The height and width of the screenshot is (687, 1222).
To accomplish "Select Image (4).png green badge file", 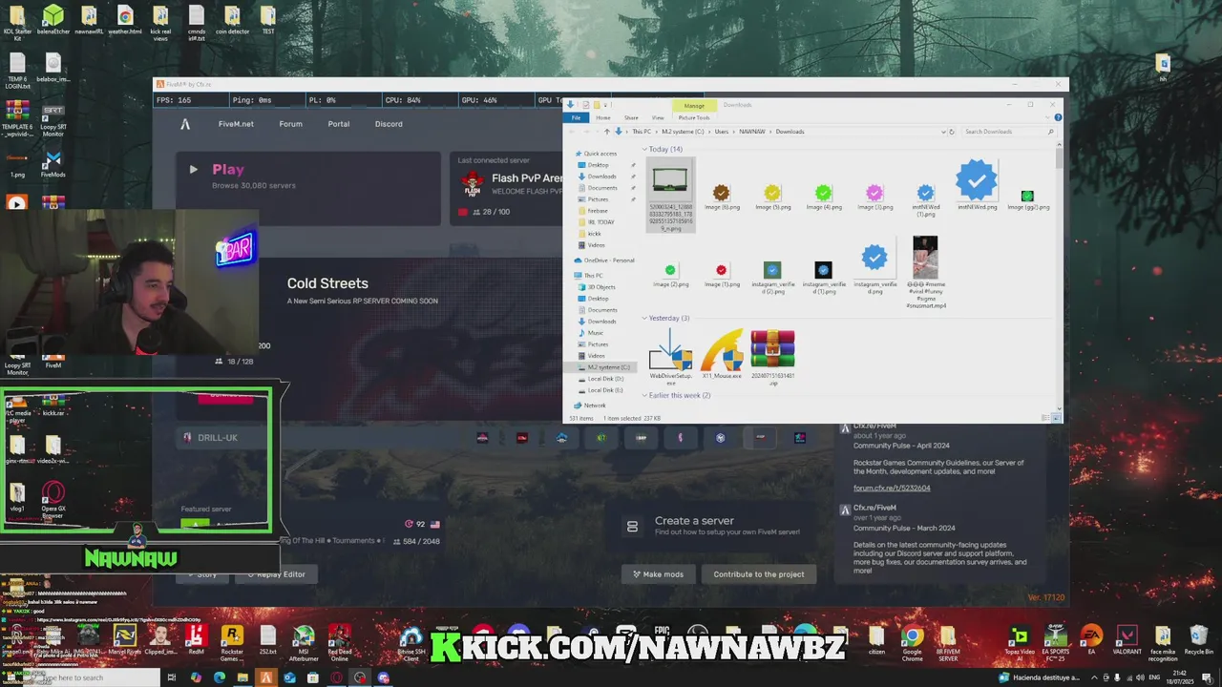I will point(823,198).
